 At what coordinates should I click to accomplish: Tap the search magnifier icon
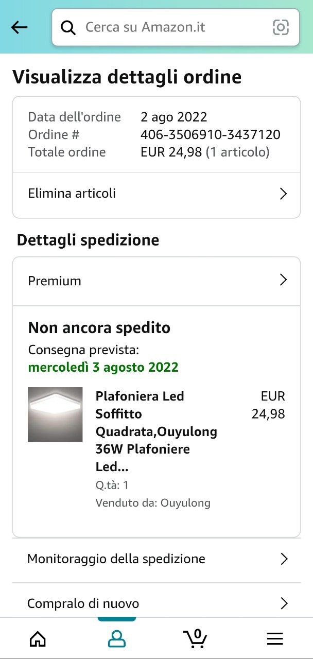pos(68,27)
